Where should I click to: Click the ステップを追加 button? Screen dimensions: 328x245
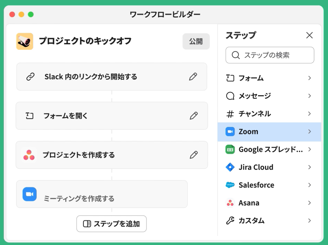(x=111, y=224)
